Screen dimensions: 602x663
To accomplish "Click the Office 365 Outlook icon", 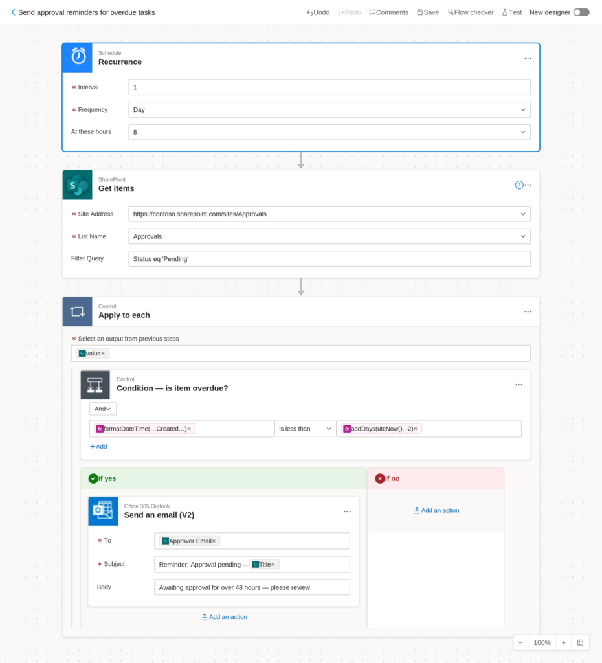I will coord(103,511).
